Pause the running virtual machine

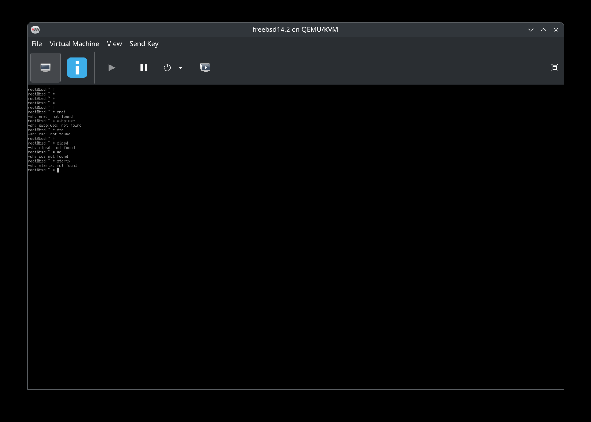click(144, 68)
